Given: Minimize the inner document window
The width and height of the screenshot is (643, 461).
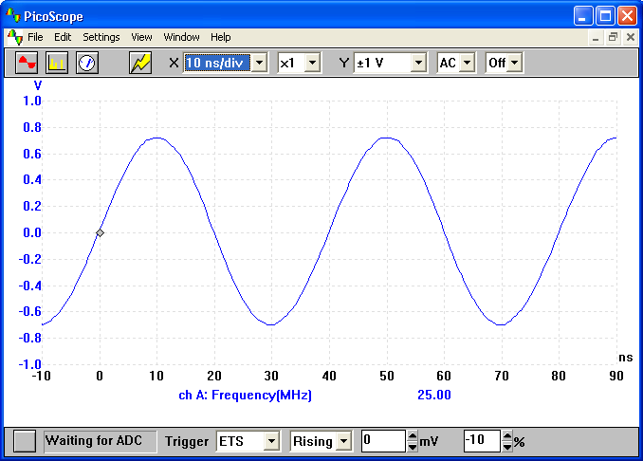Looking at the screenshot, I should pos(596,38).
